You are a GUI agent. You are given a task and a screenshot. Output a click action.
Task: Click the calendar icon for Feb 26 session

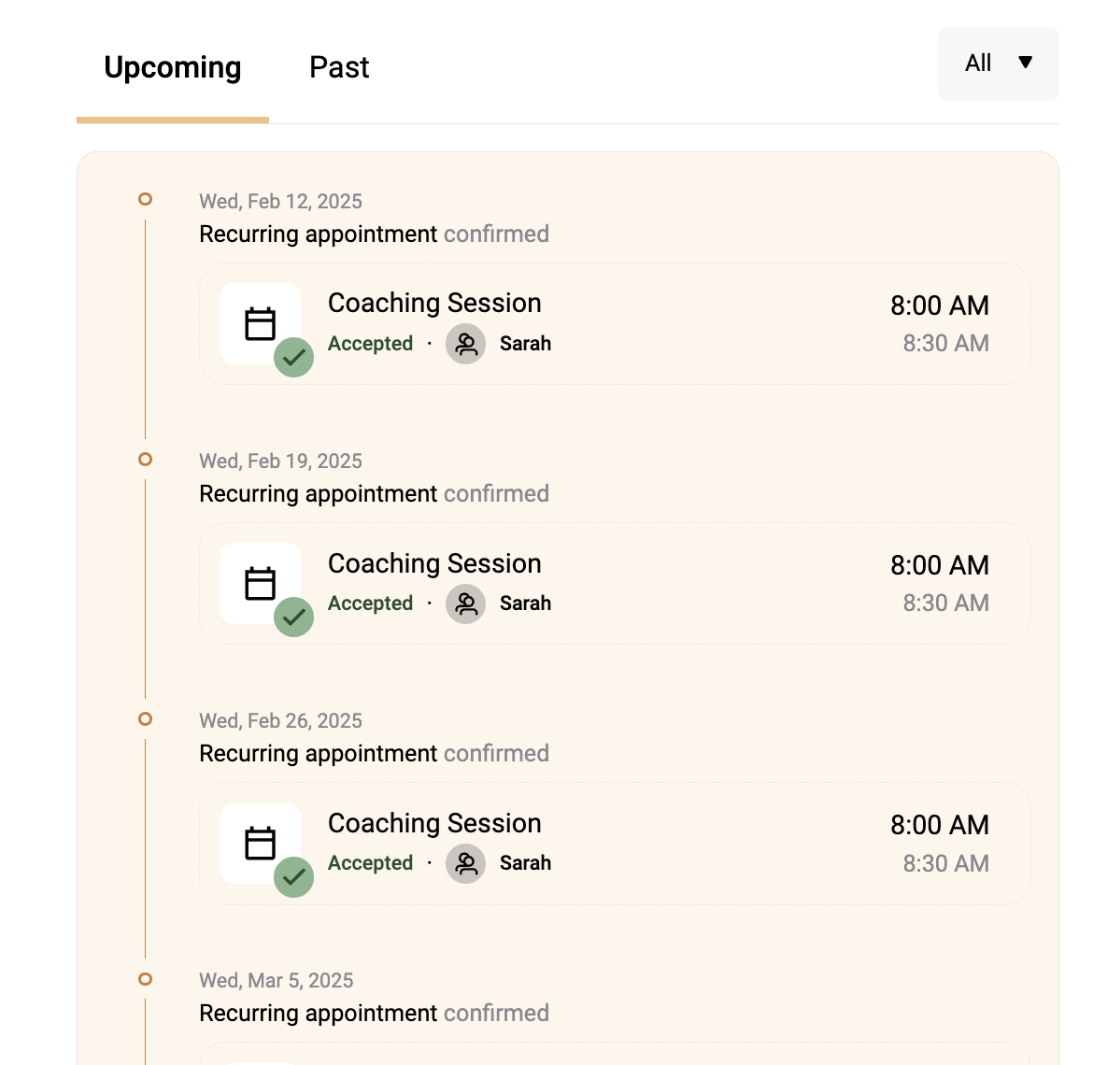(x=260, y=844)
